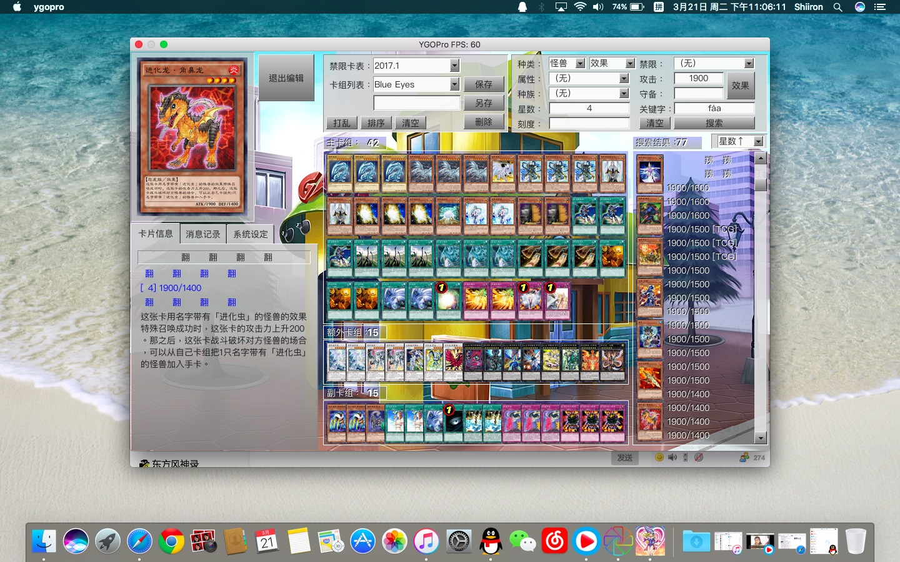Expand the 卡组列表 Blue Eyes deck dropdown

(x=454, y=84)
